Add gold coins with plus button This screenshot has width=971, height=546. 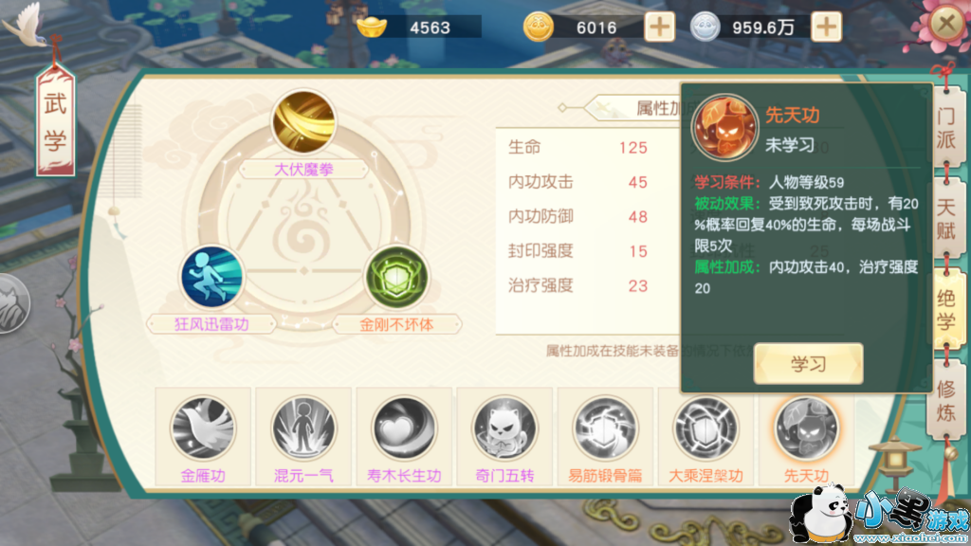click(x=660, y=27)
